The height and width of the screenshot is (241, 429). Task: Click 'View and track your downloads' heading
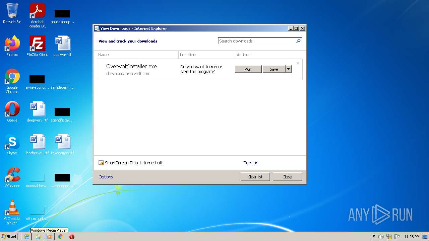click(128, 41)
